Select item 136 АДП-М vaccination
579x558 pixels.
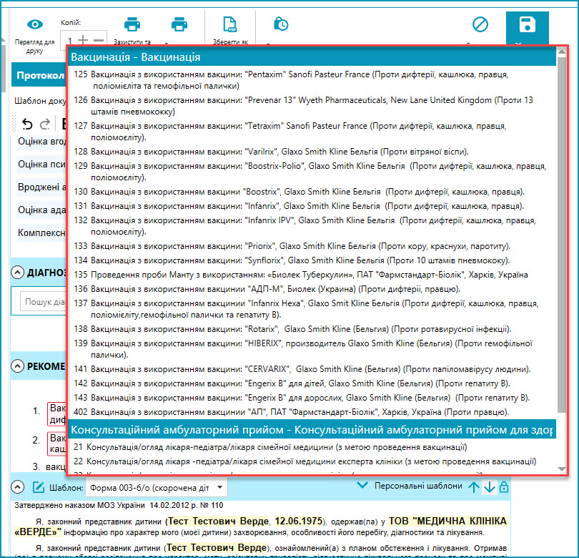click(312, 289)
